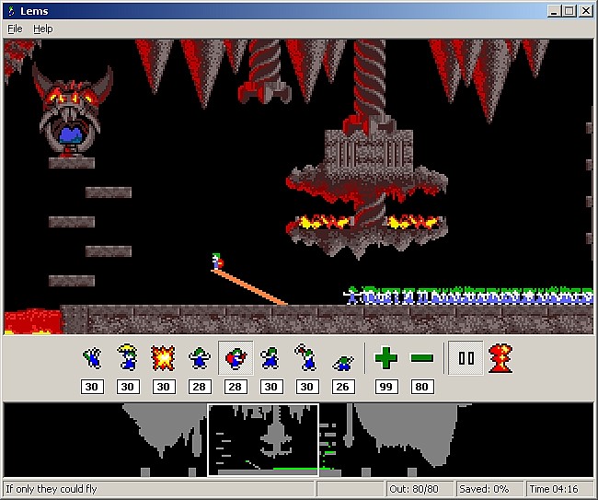
Task: Decrease release rate with green minus
Action: 421,357
